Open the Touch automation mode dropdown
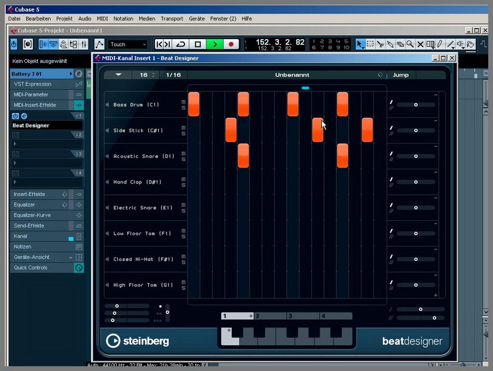Viewport: 493px width, 371px height. click(128, 44)
